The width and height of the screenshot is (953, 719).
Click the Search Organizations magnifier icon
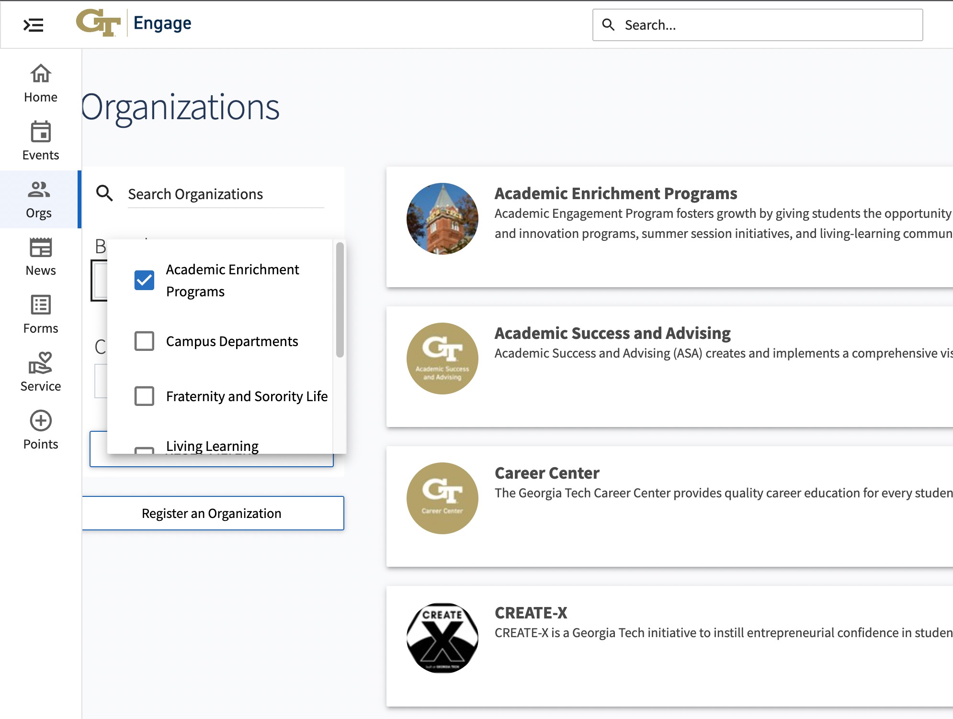coord(104,193)
